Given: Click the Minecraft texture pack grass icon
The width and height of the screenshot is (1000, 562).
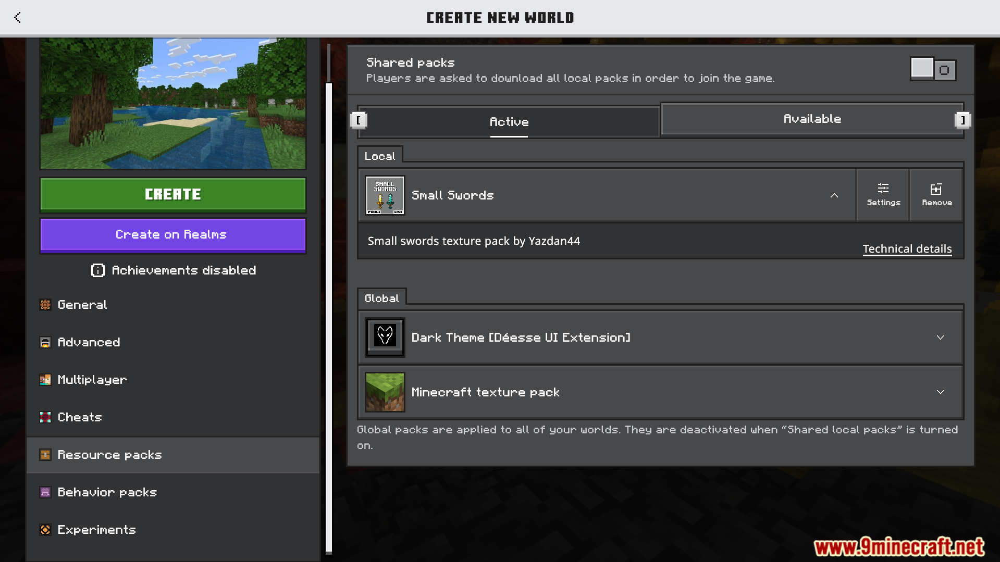Looking at the screenshot, I should point(385,392).
